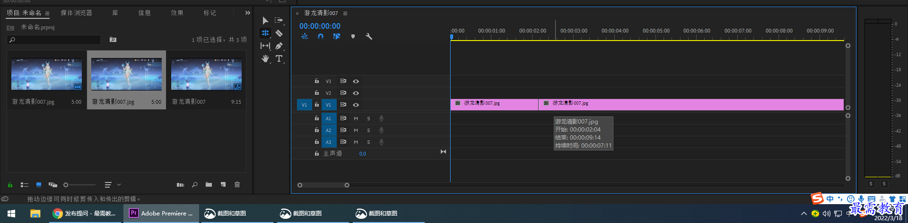Click the blue timecode 00:00:00:00
The width and height of the screenshot is (908, 223).
click(320, 26)
